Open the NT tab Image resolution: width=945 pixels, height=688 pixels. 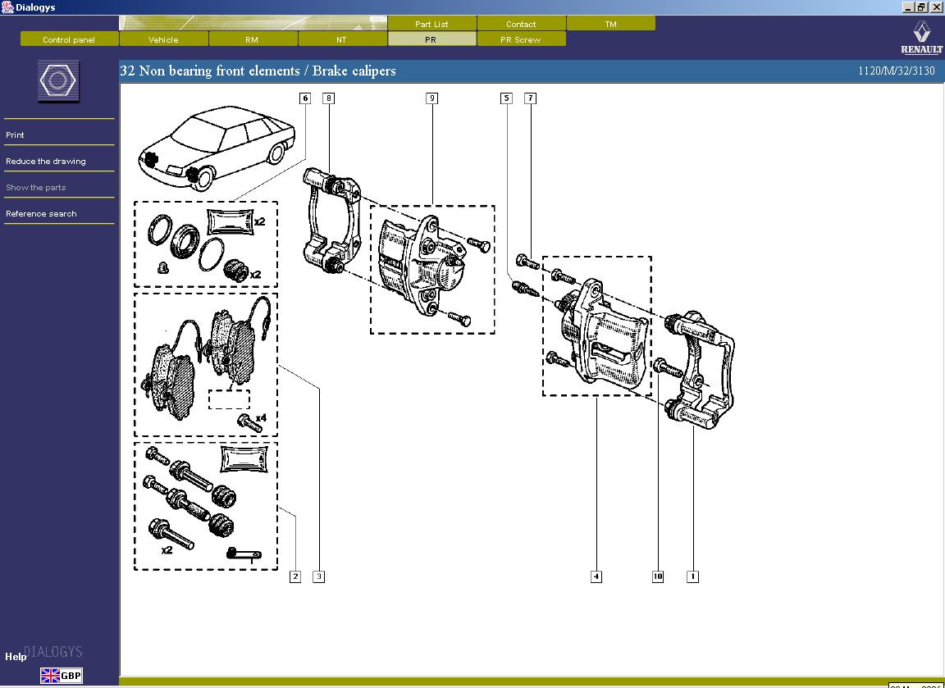tap(342, 39)
